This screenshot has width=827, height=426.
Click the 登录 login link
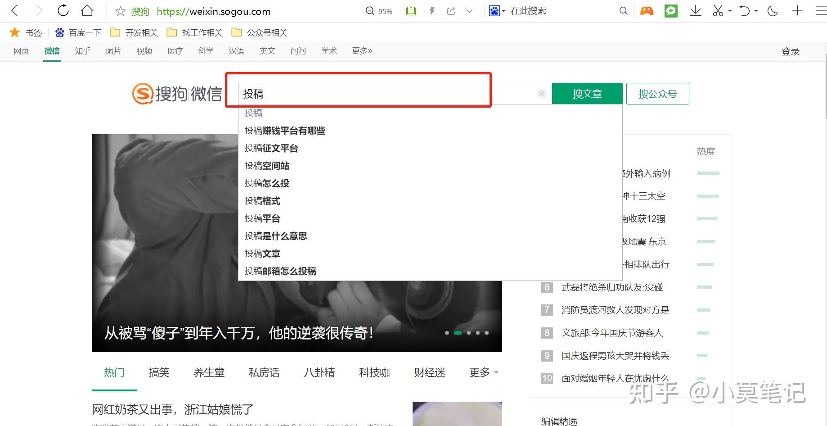[x=790, y=51]
